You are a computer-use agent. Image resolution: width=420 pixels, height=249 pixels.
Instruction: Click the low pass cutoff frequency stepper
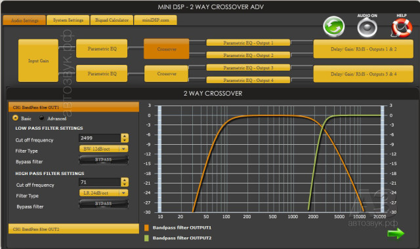124,138
